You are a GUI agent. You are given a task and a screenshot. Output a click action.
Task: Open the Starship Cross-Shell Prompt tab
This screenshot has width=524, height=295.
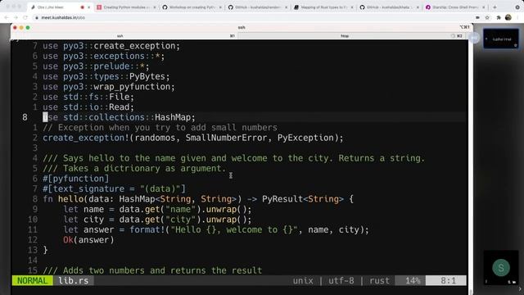click(x=456, y=7)
